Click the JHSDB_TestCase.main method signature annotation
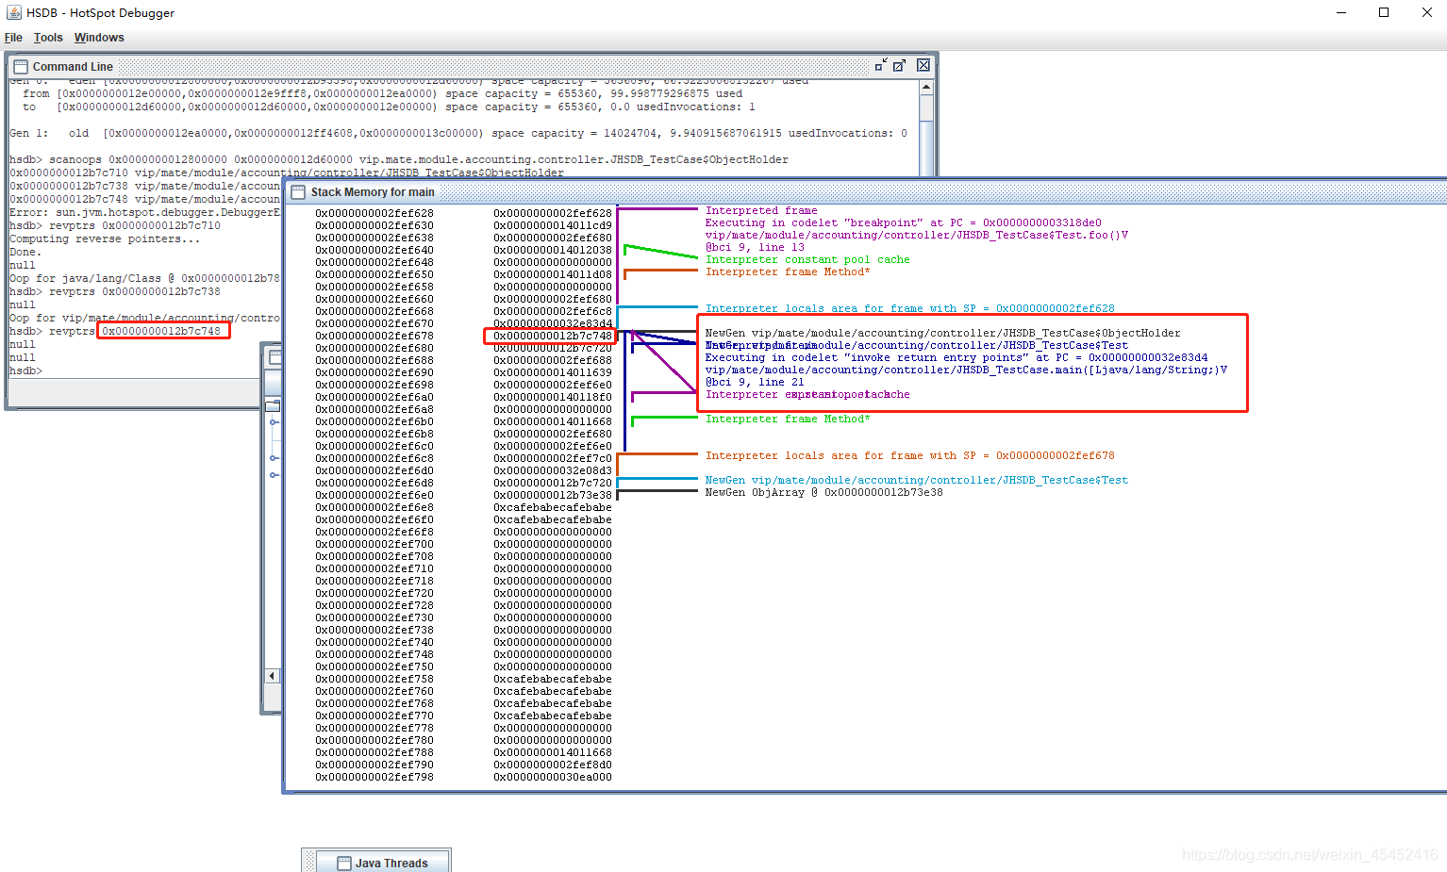This screenshot has height=872, width=1447. click(966, 370)
